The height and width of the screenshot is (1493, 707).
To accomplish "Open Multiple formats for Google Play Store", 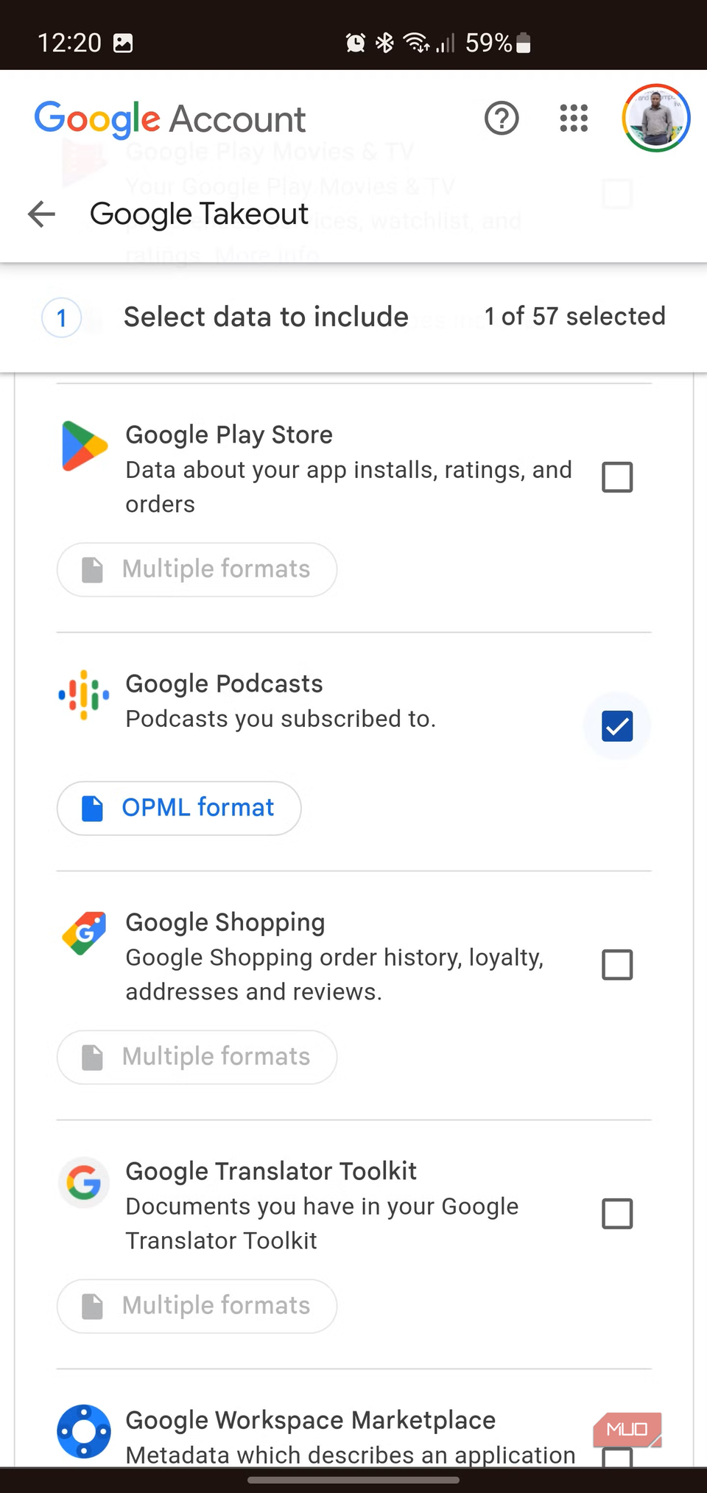I will tap(197, 569).
